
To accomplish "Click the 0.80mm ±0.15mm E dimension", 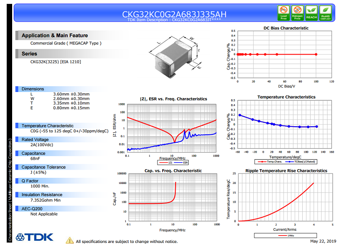I will click(71, 108).
